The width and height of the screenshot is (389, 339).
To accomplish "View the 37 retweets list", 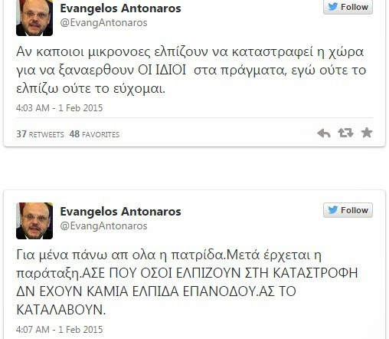I will (x=40, y=134).
